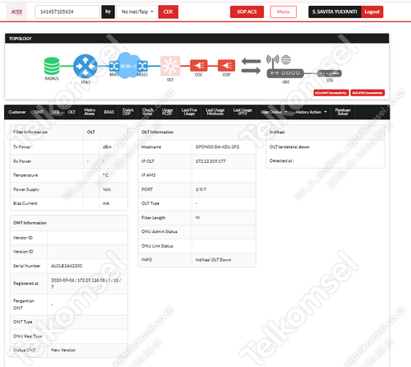Click the Pergantian ONT row label

[x=24, y=304]
